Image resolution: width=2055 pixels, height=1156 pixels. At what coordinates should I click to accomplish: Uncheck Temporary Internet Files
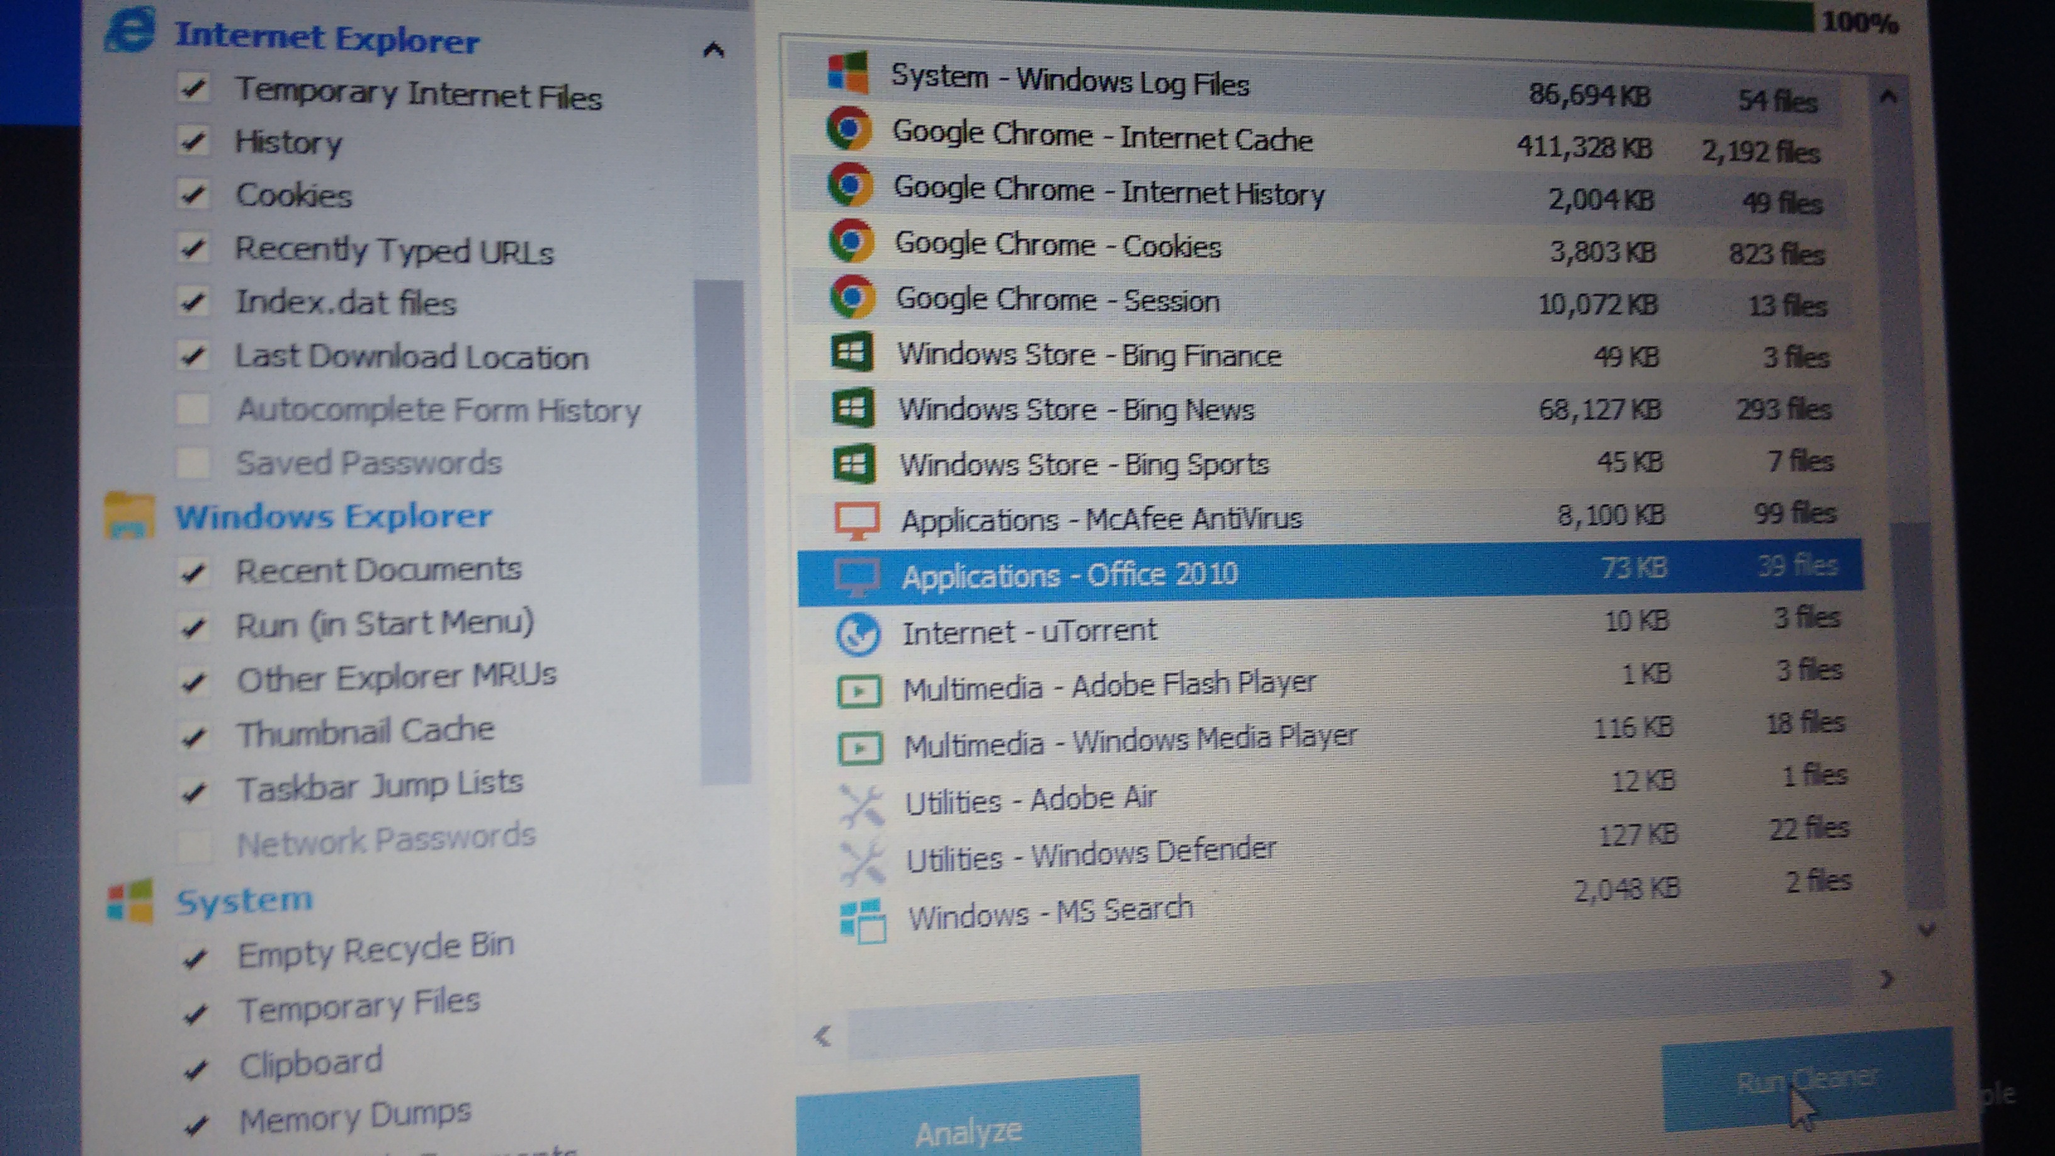[193, 87]
